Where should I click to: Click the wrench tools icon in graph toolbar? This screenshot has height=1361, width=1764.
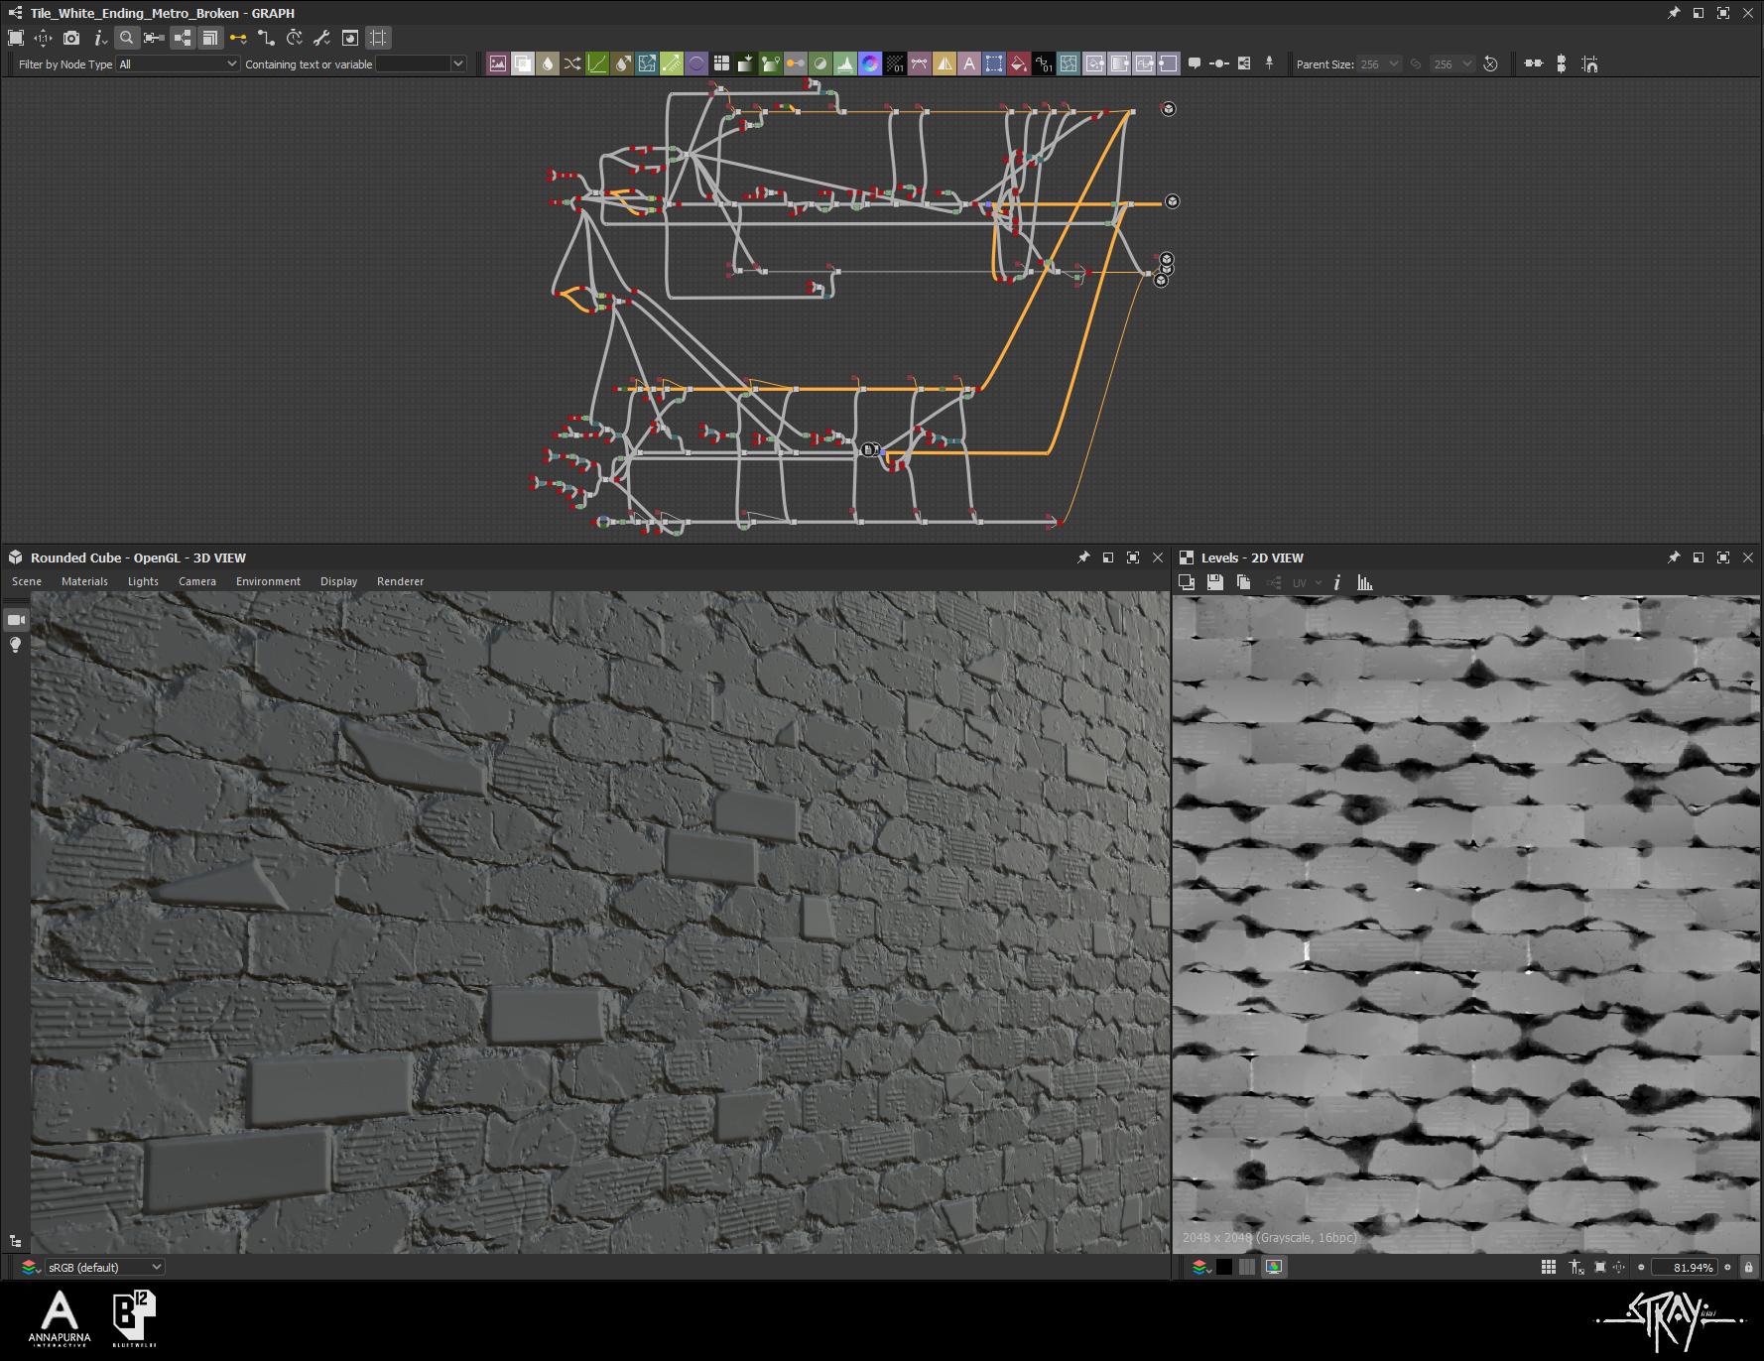321,38
